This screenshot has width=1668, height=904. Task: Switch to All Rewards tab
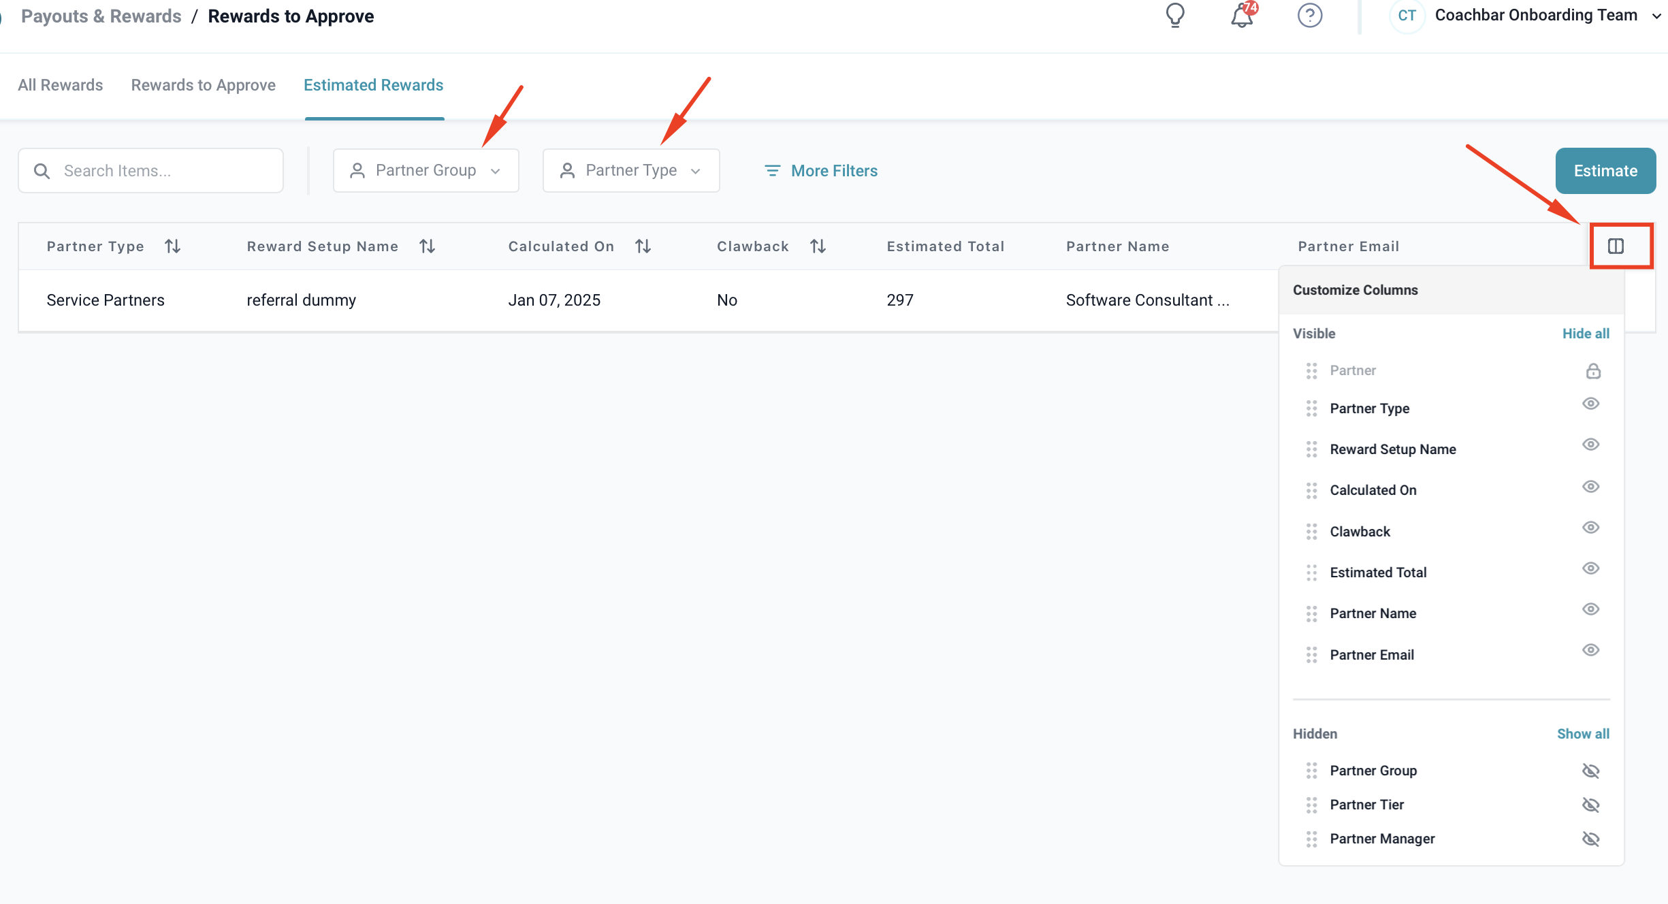(61, 85)
